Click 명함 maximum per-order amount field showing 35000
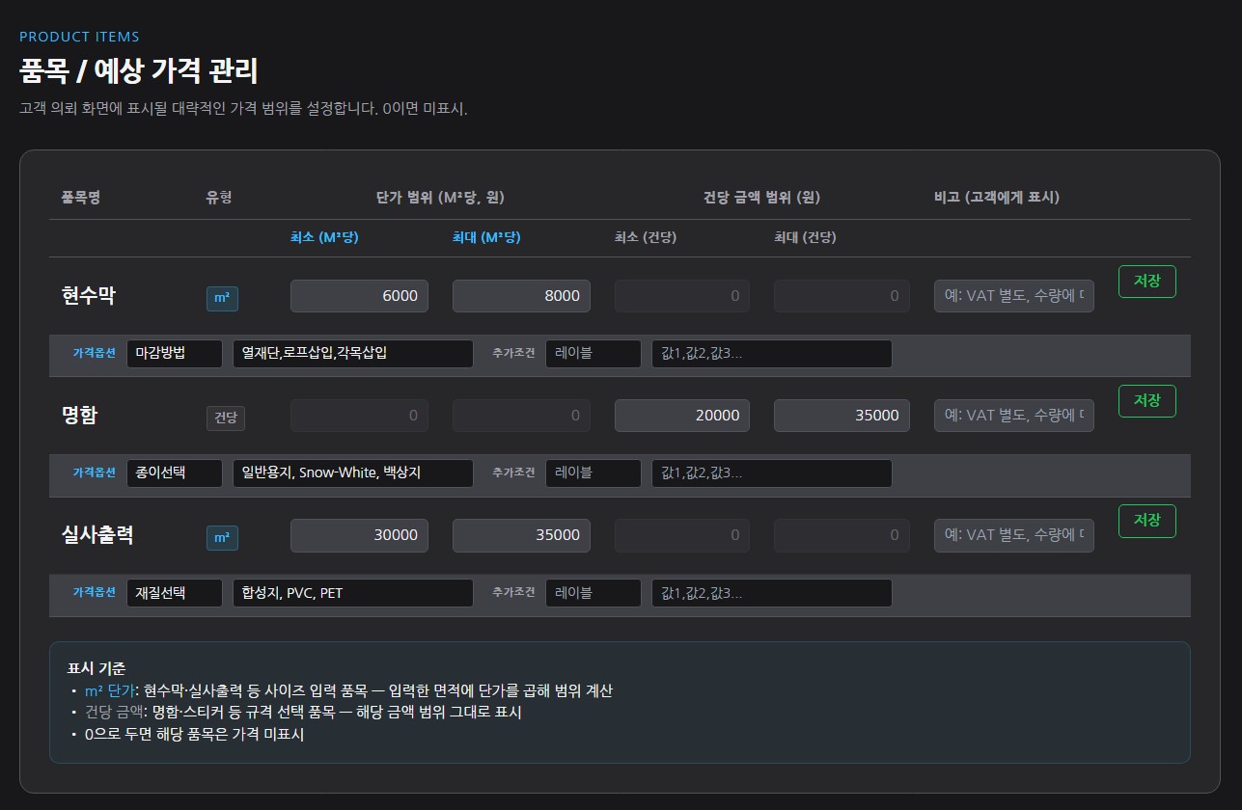Screen dimensions: 1242x810 [842, 416]
